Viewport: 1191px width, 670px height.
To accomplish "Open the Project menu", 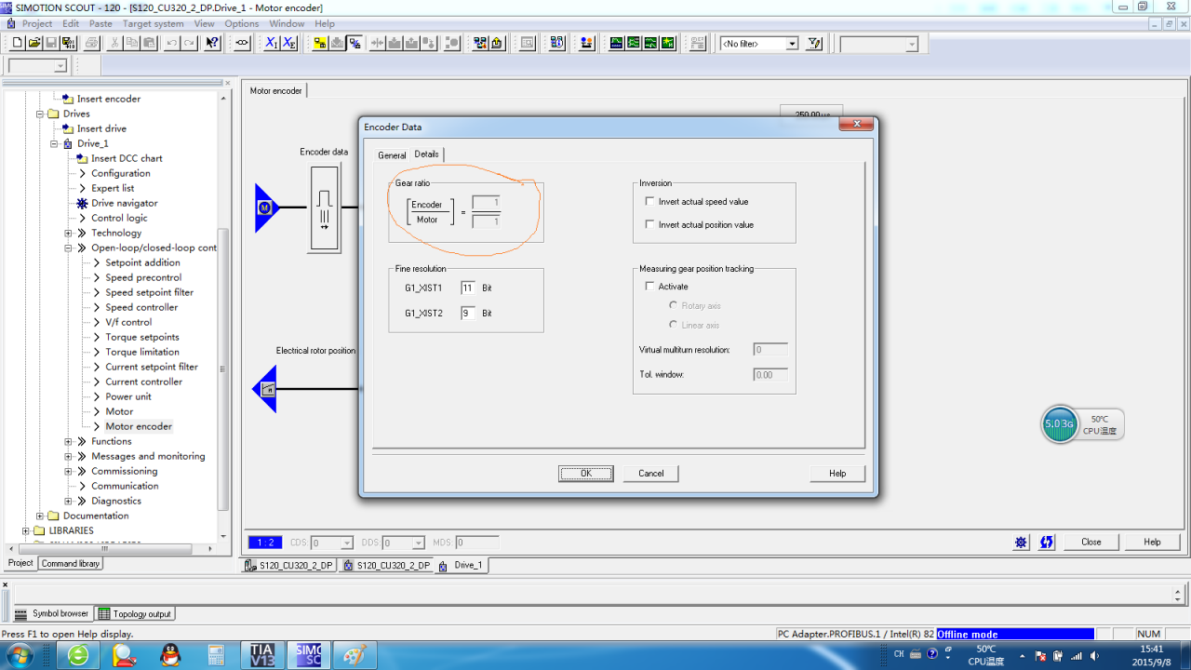I will (37, 23).
